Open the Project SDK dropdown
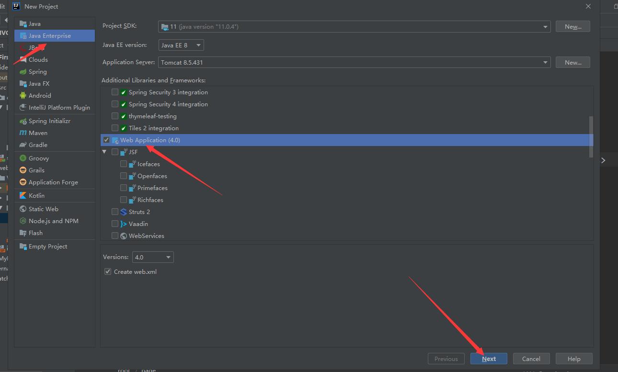The width and height of the screenshot is (618, 372). point(355,26)
